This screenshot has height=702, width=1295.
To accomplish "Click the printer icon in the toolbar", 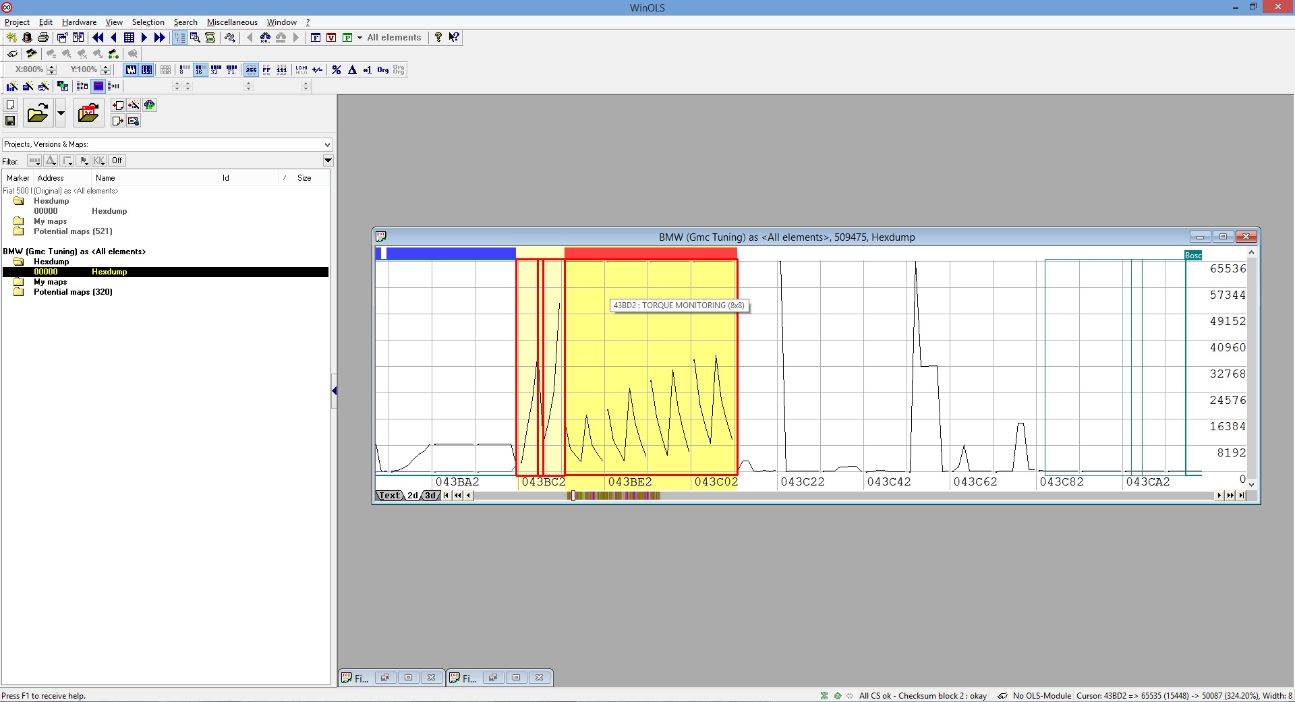I will (x=43, y=38).
